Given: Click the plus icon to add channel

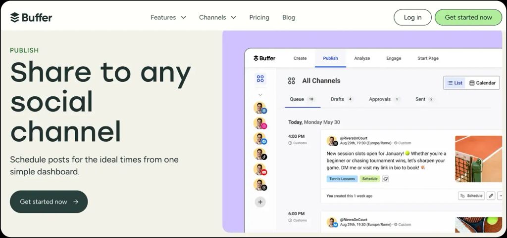Looking at the screenshot, I should coord(260,202).
